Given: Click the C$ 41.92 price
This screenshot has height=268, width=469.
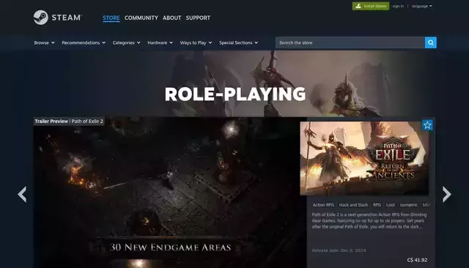Looking at the screenshot, I should [x=417, y=260].
